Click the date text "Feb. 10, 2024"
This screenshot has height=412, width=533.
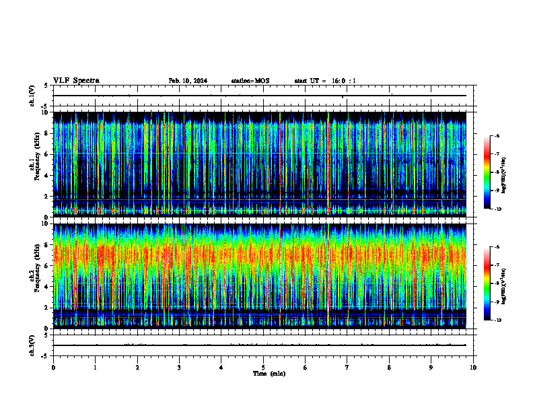[188, 81]
